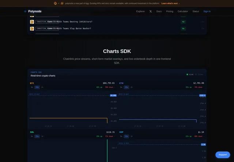This screenshot has width=234, height=162.
Task: Click the icon beside 'Destroy Inhibitors?' row
Action: pos(32,22)
